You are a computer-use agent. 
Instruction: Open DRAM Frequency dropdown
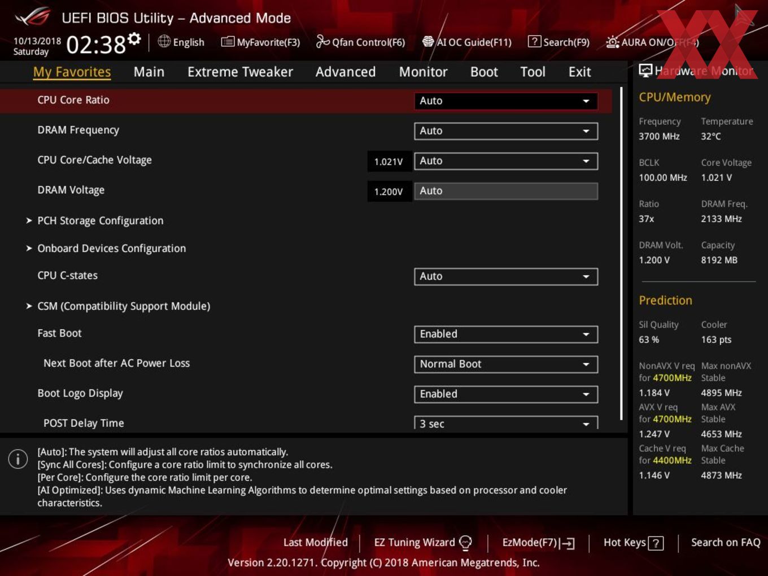[506, 131]
